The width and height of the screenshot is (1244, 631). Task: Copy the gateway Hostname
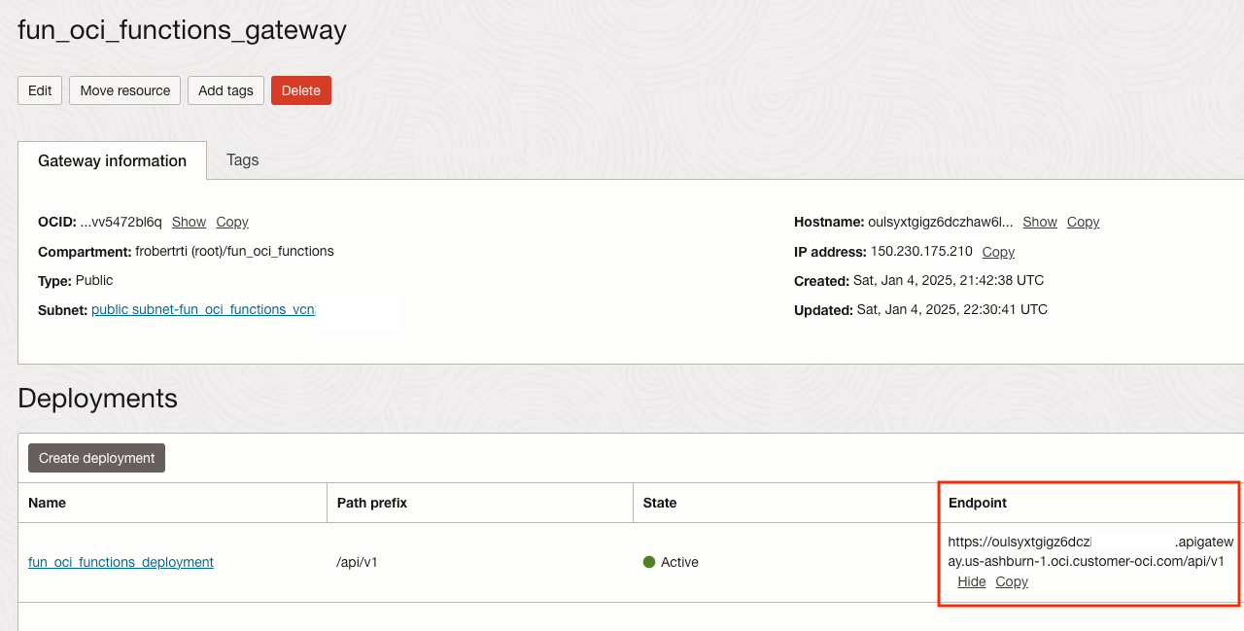point(1083,222)
